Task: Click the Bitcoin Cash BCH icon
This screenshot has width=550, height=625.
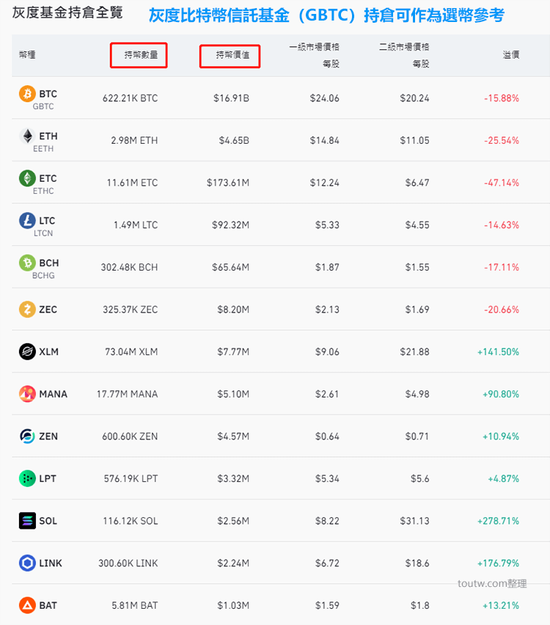Action: (x=27, y=263)
